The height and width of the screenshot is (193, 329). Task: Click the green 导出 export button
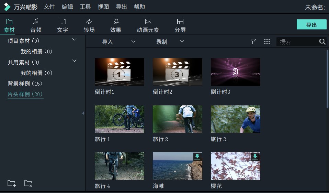[x=311, y=24]
